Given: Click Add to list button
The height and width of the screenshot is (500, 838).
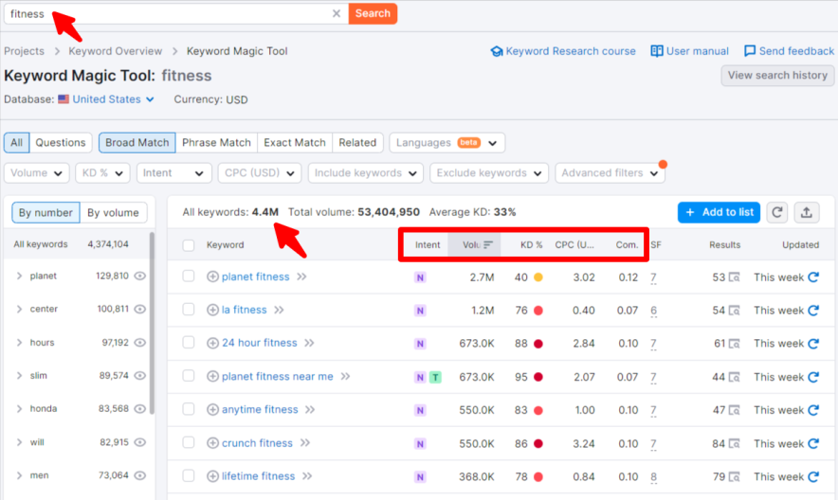Looking at the screenshot, I should point(719,212).
